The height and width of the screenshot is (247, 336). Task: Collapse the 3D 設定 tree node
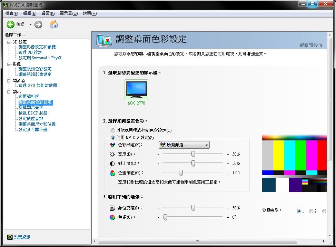point(9,42)
